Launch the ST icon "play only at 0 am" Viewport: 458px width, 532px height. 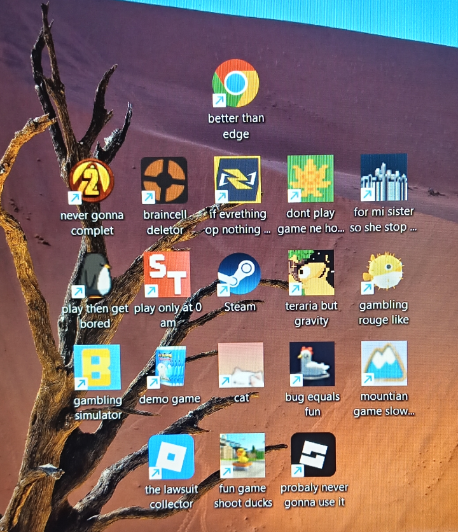[167, 274]
